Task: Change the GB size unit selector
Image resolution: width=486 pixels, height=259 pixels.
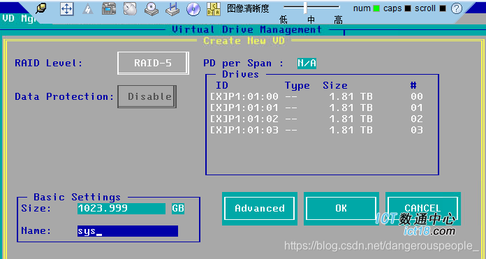Action: pos(178,209)
